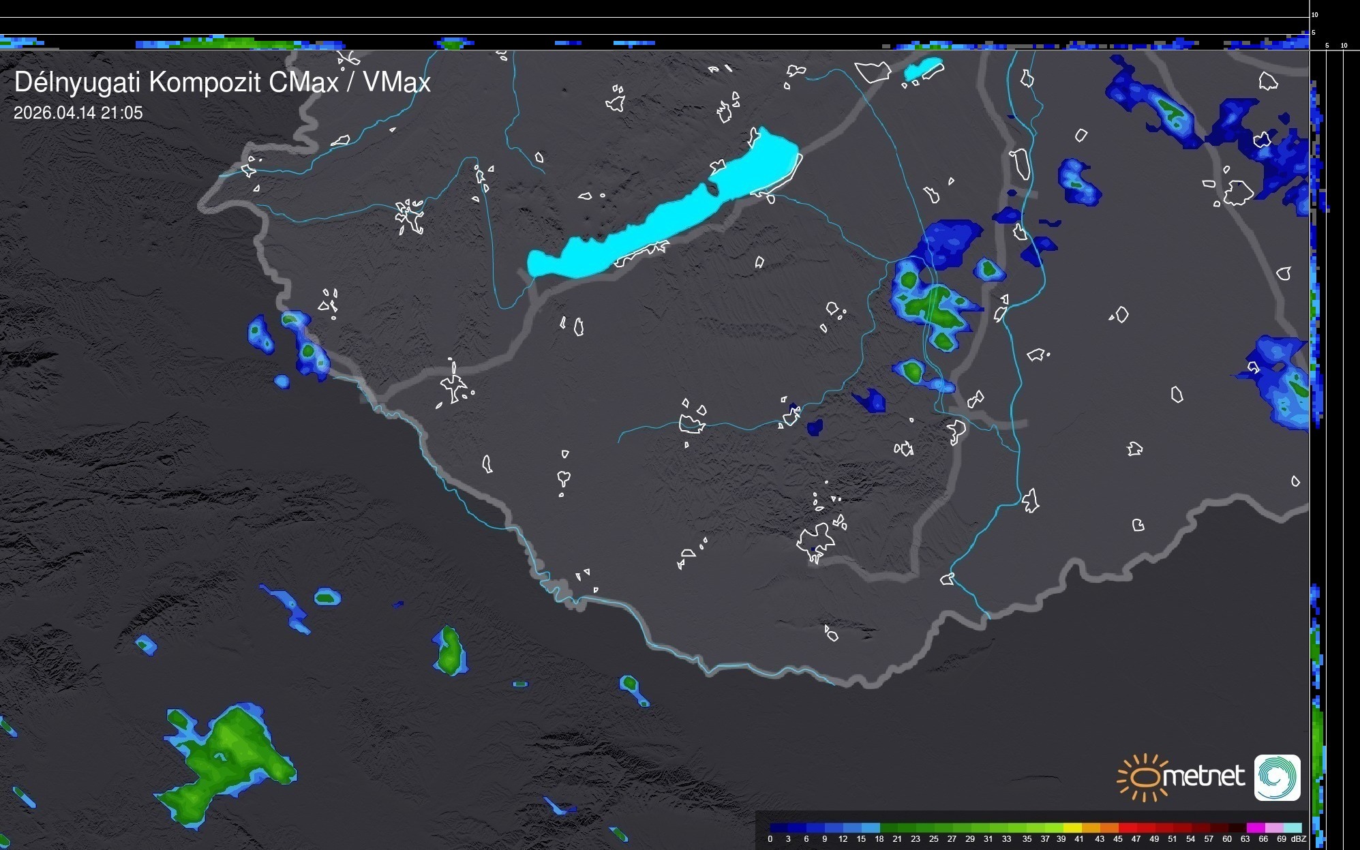
Task: Select the yellow 39 dBZ legend swatch
Action: 1072,828
